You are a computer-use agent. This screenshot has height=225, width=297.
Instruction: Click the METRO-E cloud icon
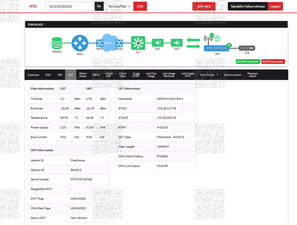coord(109,43)
